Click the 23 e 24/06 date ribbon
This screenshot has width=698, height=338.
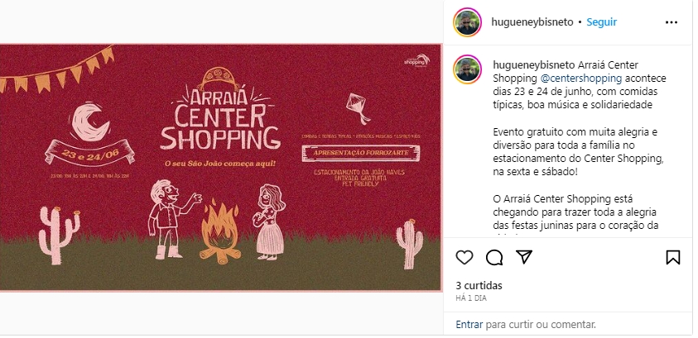point(89,153)
